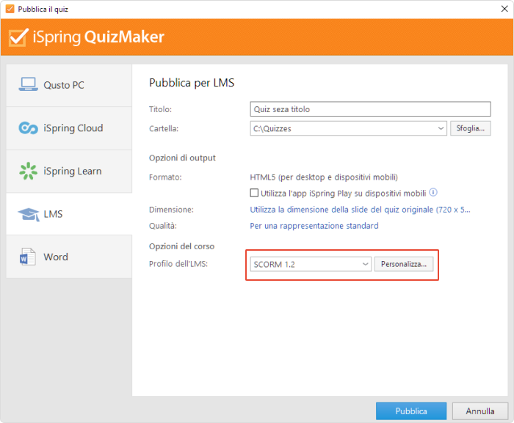Click the Opzioni di output label
The width and height of the screenshot is (514, 423).
tap(182, 158)
